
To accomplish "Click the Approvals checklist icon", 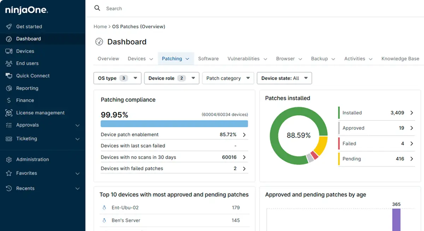I will point(9,125).
